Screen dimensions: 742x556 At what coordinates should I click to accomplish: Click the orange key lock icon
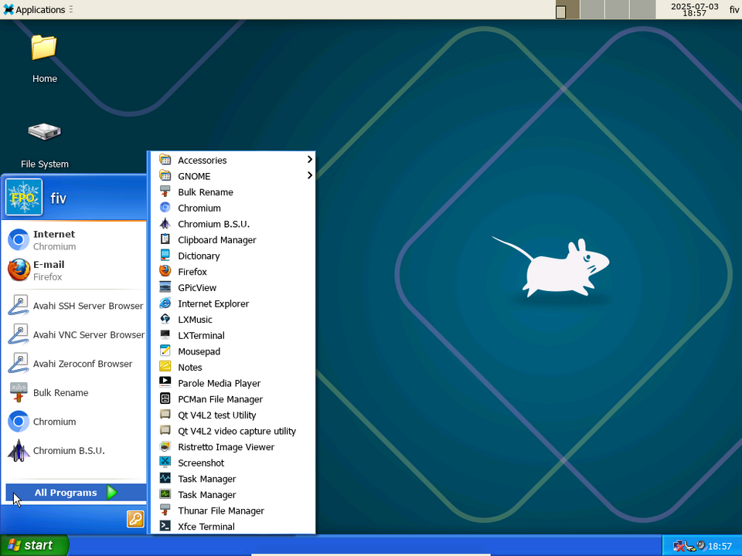(135, 519)
